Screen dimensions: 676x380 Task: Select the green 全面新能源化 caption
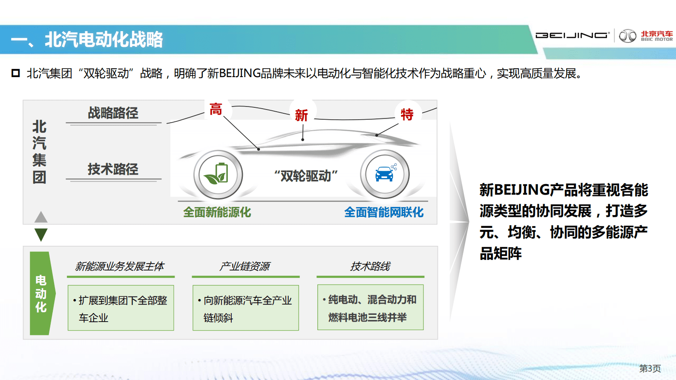click(x=217, y=212)
